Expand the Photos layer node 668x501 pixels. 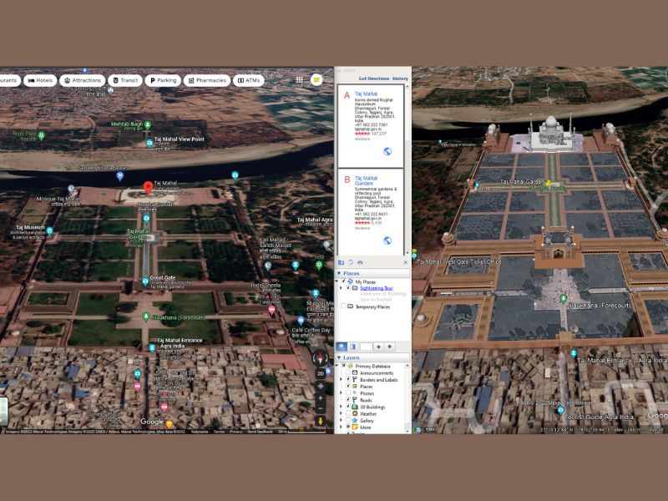tap(341, 393)
